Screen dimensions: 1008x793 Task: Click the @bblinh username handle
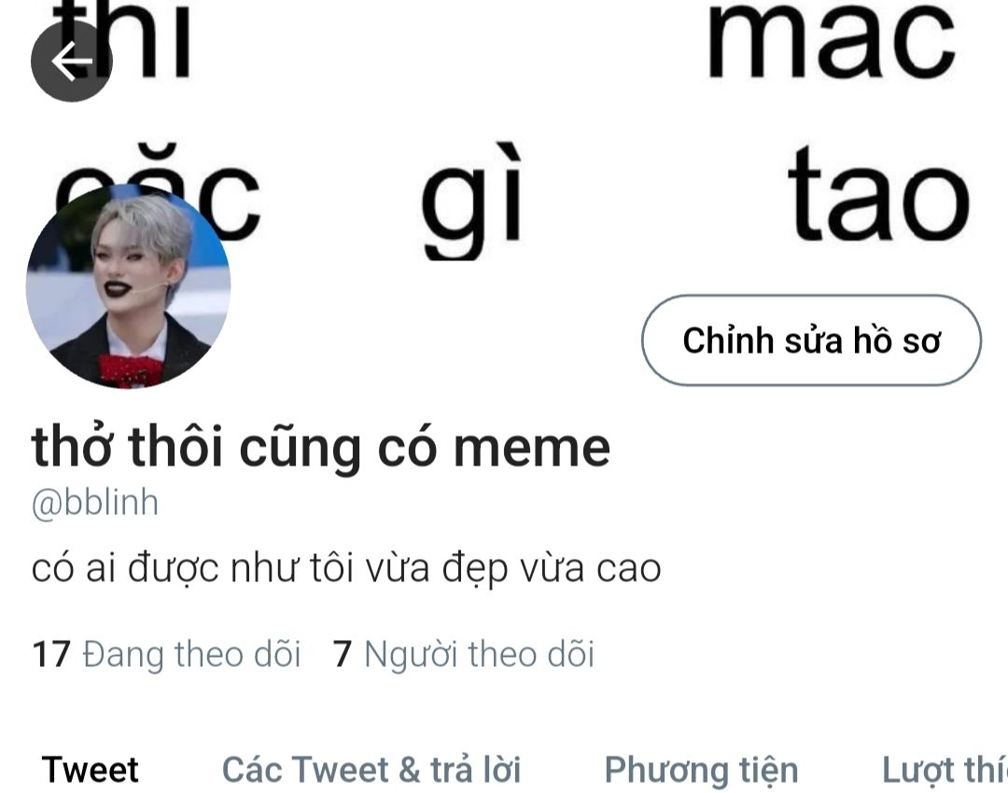[x=95, y=503]
